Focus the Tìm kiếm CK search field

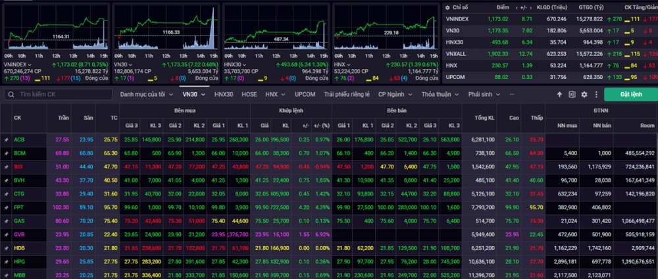59,94
